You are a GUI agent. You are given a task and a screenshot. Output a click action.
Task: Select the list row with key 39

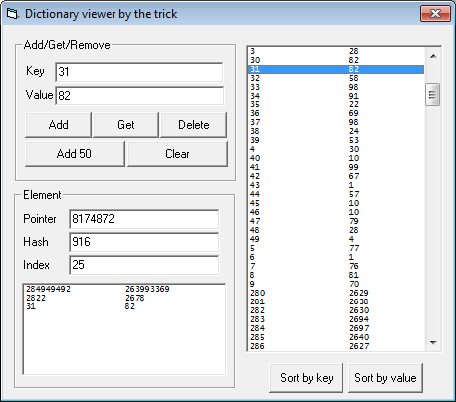337,140
